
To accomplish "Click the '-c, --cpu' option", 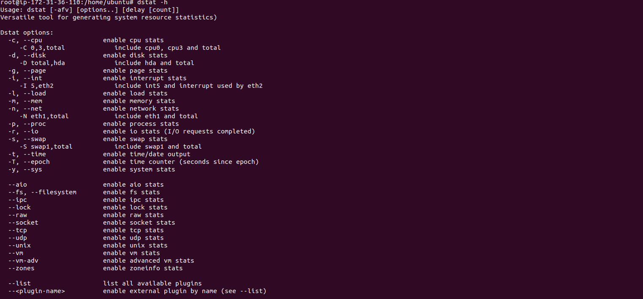I will pyautogui.click(x=25, y=40).
